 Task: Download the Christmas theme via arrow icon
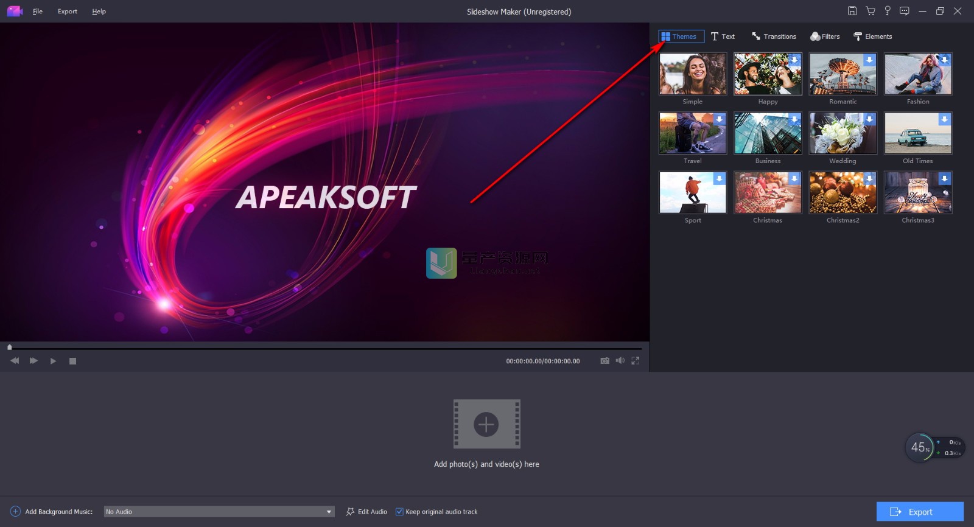794,179
